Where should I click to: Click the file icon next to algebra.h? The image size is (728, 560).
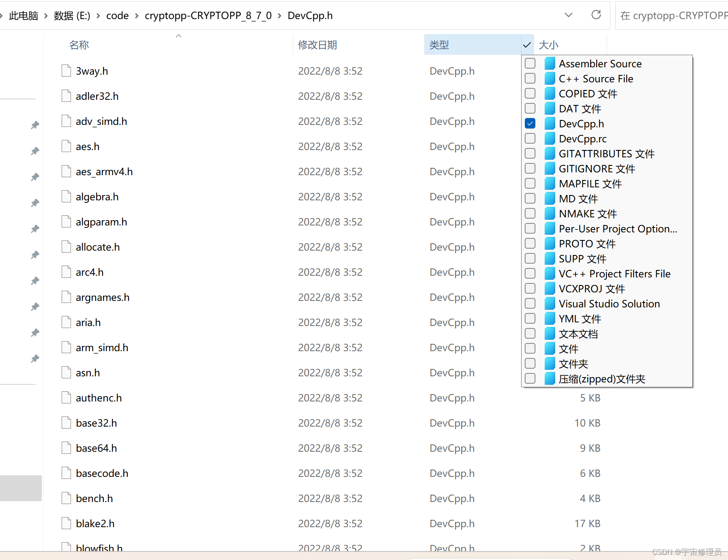(66, 196)
